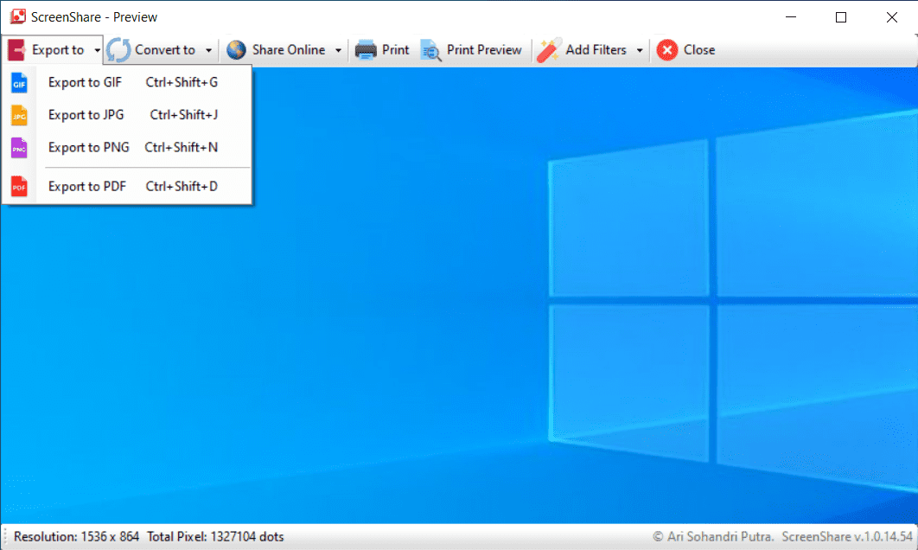Viewport: 918px width, 550px height.
Task: Click the Ctrl+Shift+D shortcut text
Action: coord(182,186)
